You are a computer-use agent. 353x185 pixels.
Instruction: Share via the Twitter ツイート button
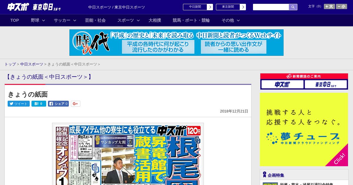pos(19,104)
